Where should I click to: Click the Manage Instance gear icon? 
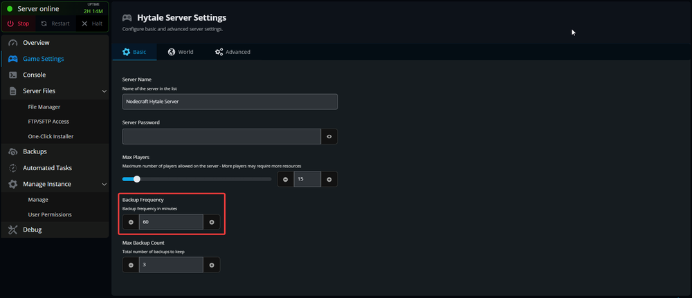[12, 184]
